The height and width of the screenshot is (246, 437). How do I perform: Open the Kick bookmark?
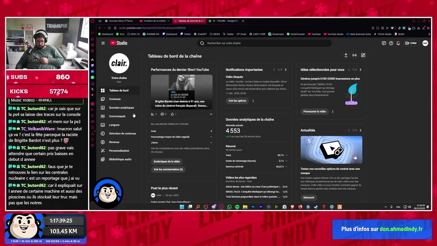click(120, 34)
